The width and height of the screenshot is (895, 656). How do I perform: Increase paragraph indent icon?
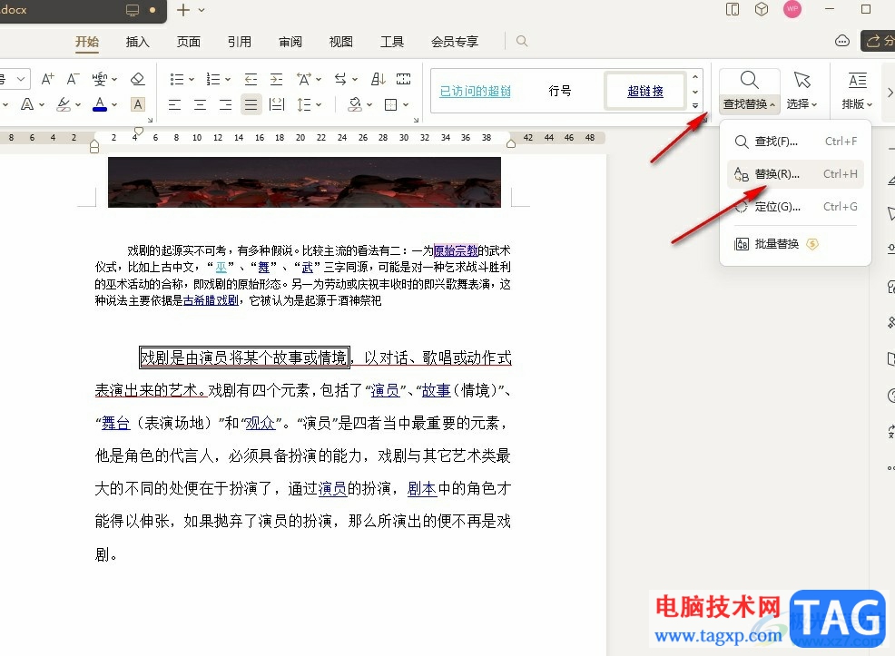[276, 79]
